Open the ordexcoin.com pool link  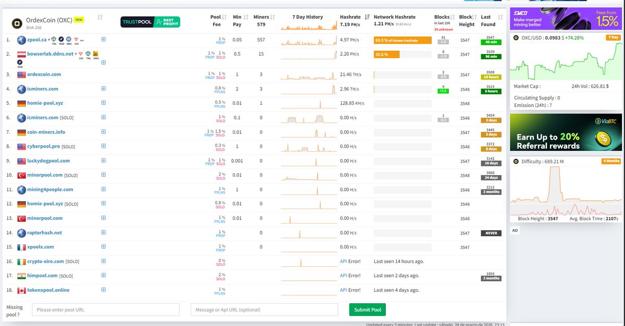(x=44, y=75)
